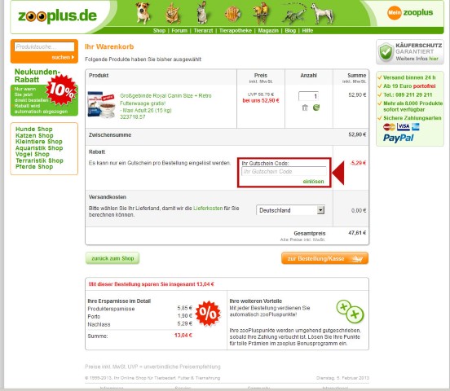This screenshot has height=391, width=450.
Task: Focus the Gutschein Code input field
Action: coord(284,171)
